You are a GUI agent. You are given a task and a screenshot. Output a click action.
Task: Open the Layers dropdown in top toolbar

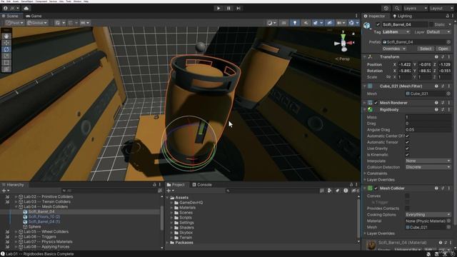416,8
